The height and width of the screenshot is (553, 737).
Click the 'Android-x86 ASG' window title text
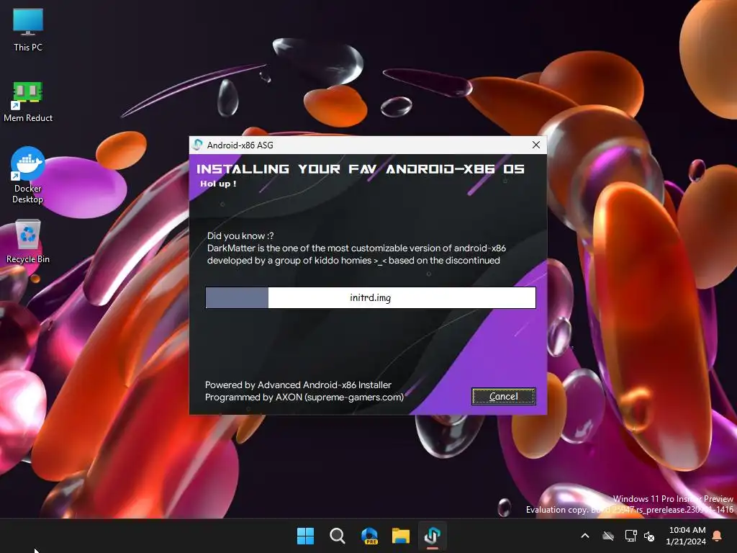(x=240, y=145)
